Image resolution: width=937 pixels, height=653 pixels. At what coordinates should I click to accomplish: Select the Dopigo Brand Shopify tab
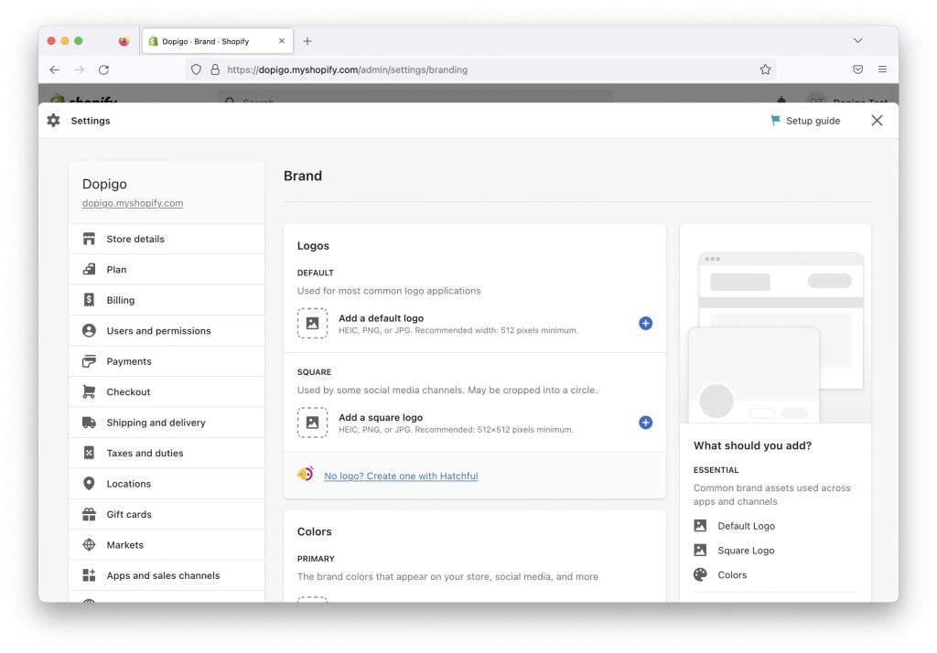click(218, 41)
